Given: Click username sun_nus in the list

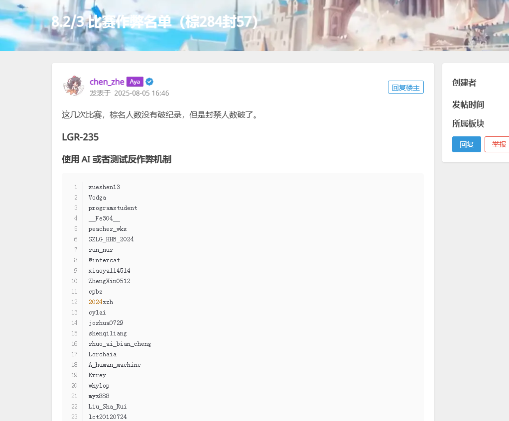Looking at the screenshot, I should click(x=101, y=250).
